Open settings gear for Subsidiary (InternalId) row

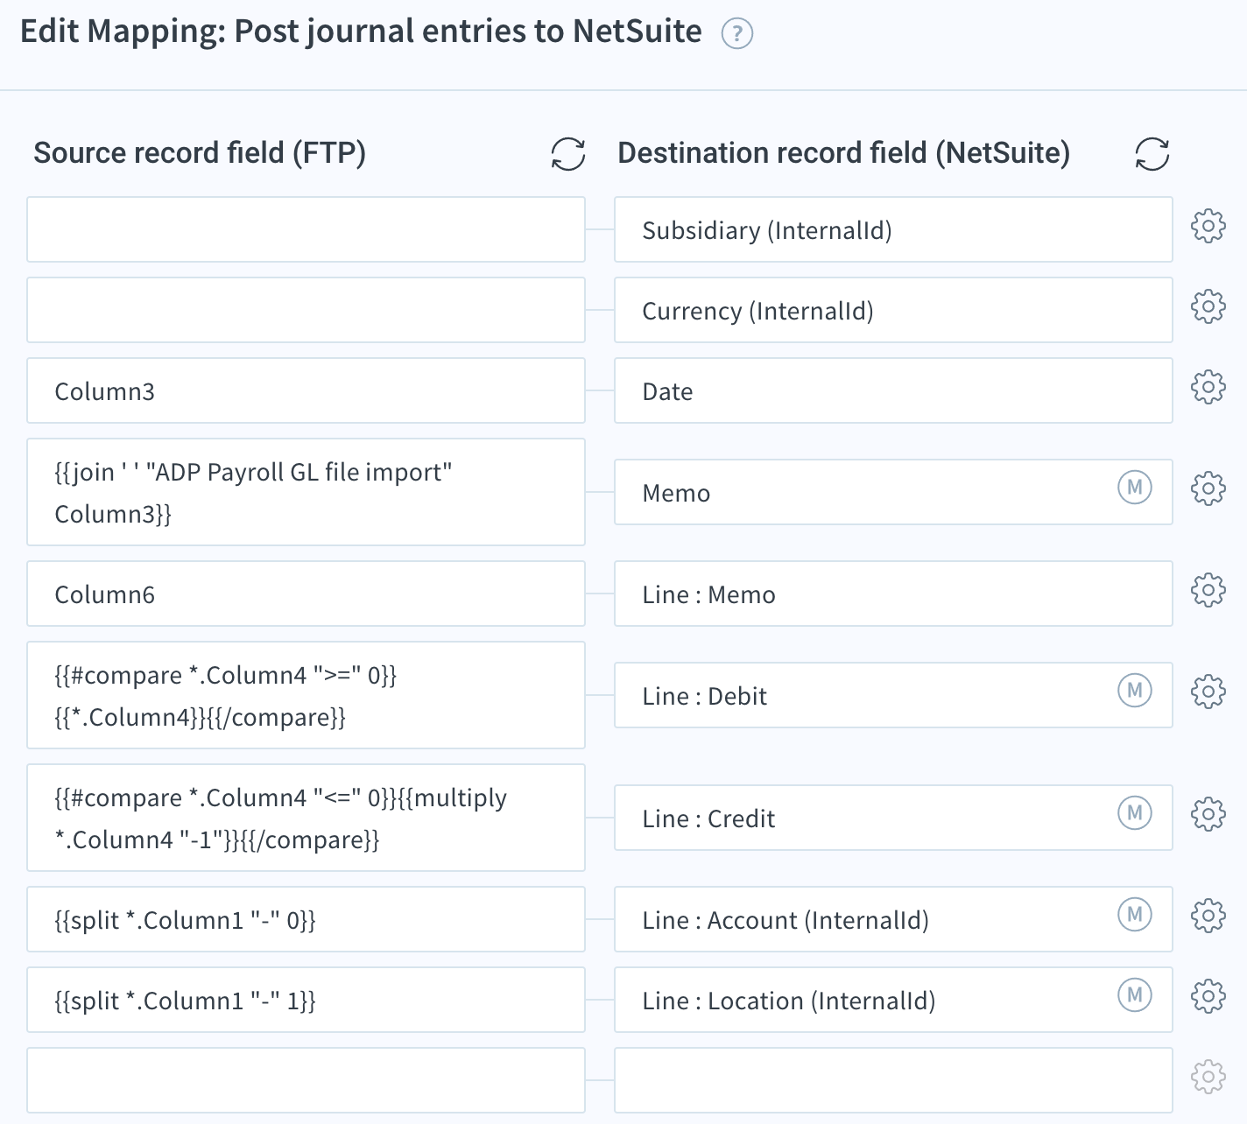pos(1208,226)
